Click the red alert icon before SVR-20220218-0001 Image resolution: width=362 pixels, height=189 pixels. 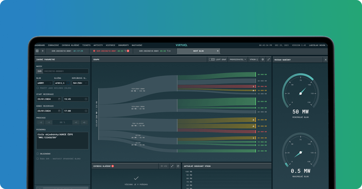[x=94, y=51]
